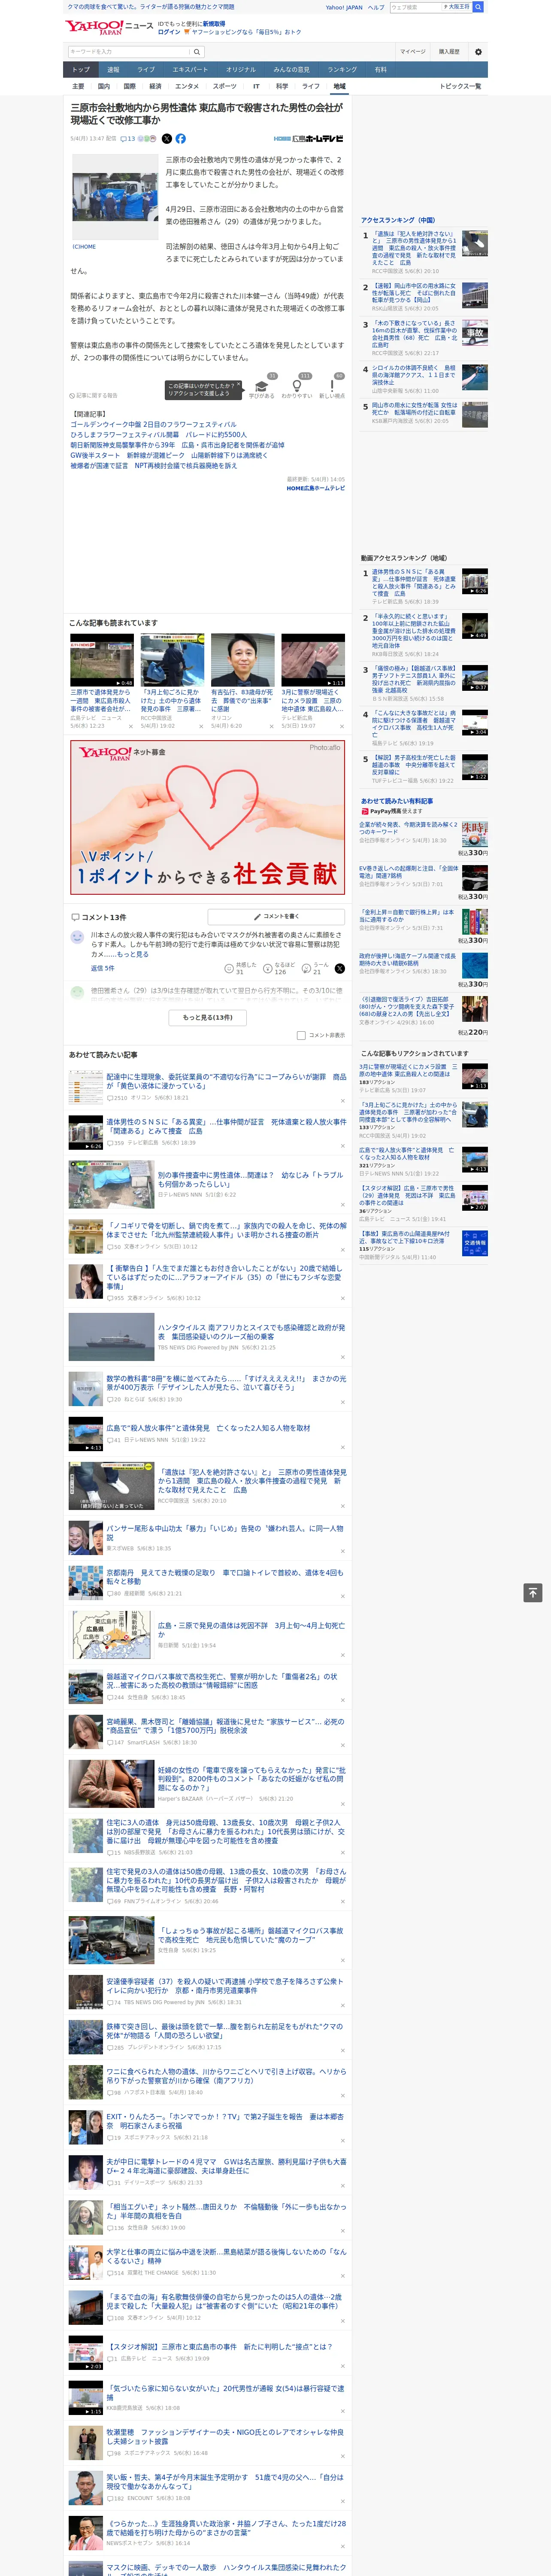Share the article on Facebook
The image size is (551, 2576).
click(x=181, y=139)
